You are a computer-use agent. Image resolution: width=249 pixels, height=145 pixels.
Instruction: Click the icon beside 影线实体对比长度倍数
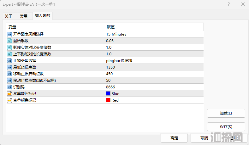click(x=9, y=47)
